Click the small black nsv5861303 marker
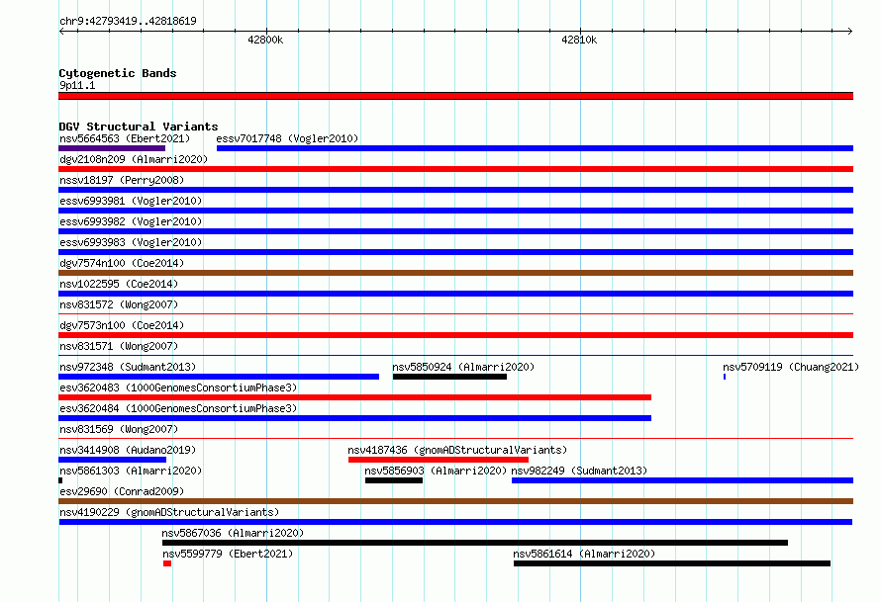This screenshot has width=881, height=602. [60, 480]
